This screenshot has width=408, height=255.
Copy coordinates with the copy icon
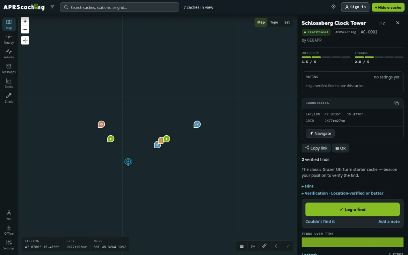[397, 103]
